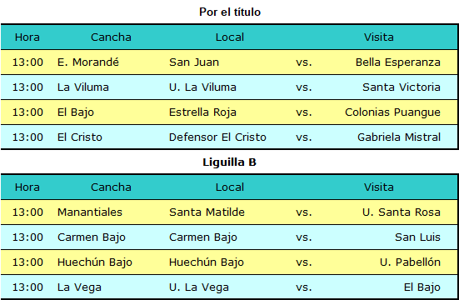Image resolution: width=459 pixels, height=300 pixels.
Task: Select the Cancha header in the Liguilla B table
Action: coord(111,187)
